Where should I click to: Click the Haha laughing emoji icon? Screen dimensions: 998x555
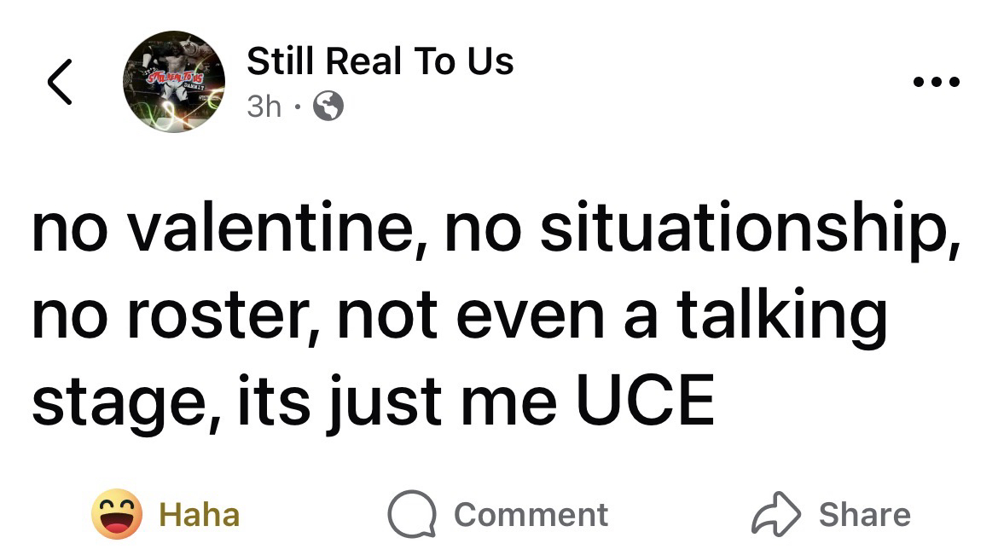[x=117, y=514]
